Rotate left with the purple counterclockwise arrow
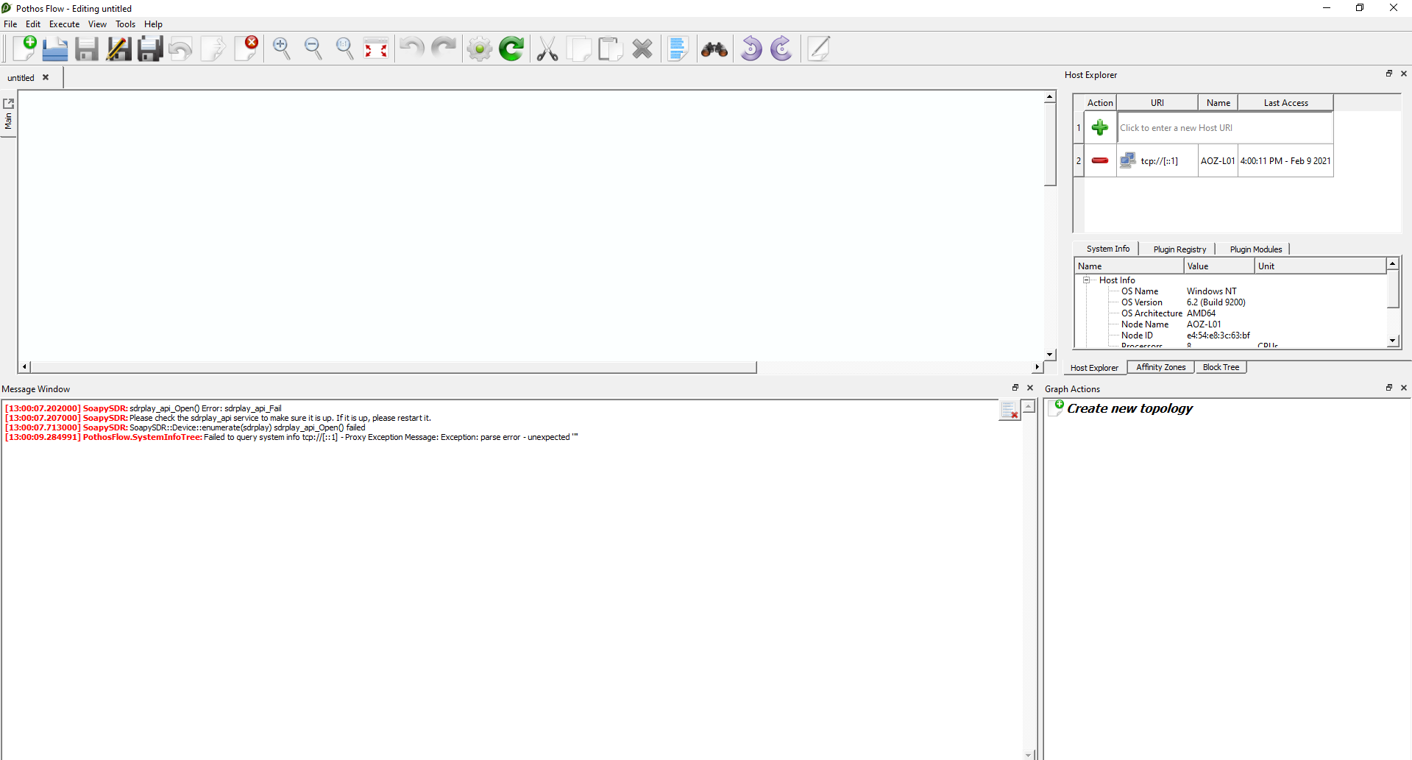The image size is (1412, 760). click(751, 49)
